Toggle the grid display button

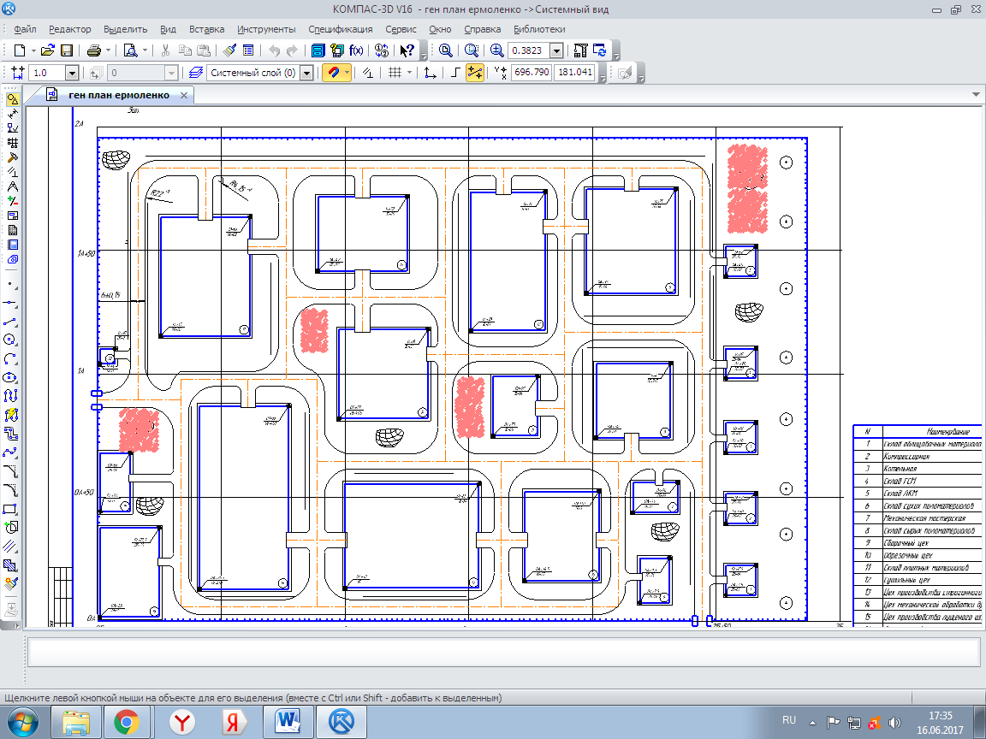(x=395, y=73)
